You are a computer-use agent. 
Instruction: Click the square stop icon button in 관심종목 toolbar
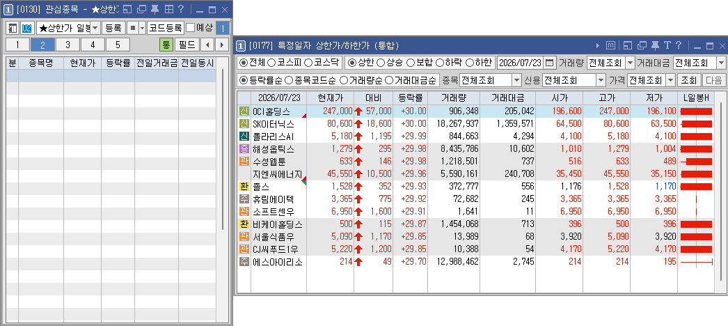tap(133, 28)
